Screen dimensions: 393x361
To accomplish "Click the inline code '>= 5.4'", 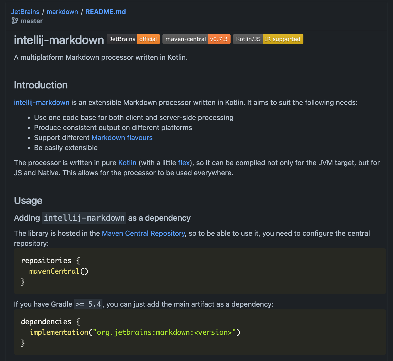I will coord(88,304).
